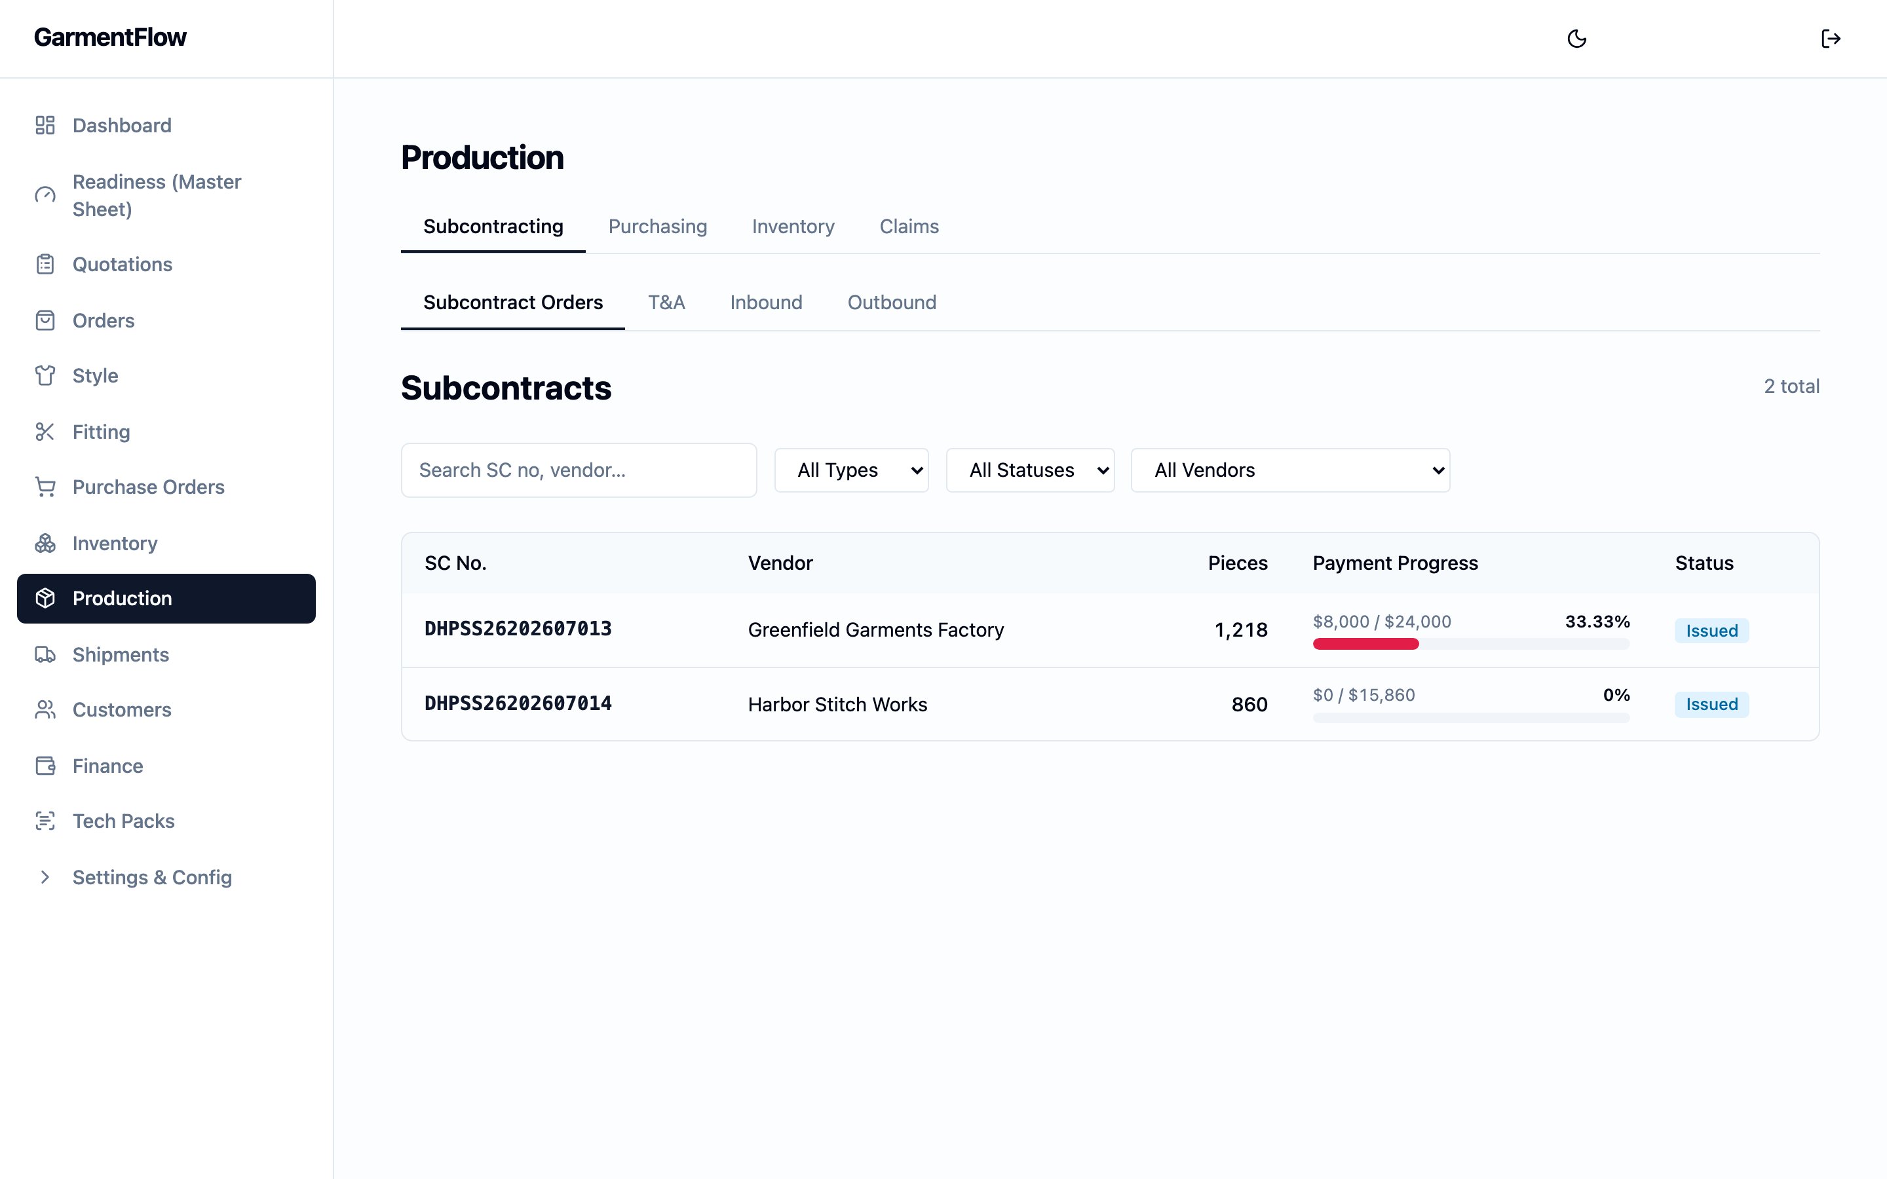Navigate to Shipments page
The height and width of the screenshot is (1179, 1887).
tap(166, 655)
